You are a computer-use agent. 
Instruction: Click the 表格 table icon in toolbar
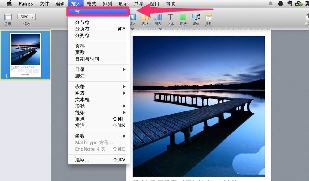point(145,17)
